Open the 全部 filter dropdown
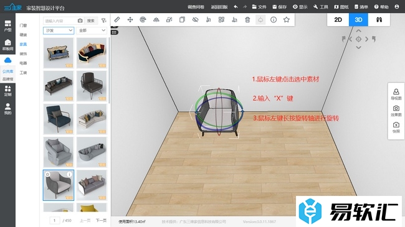 pos(92,30)
